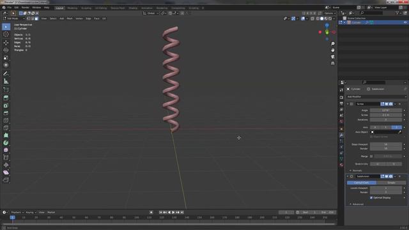This screenshot has height=230, width=409.
Task: Enable vertex select mode
Action: pyautogui.click(x=28, y=19)
